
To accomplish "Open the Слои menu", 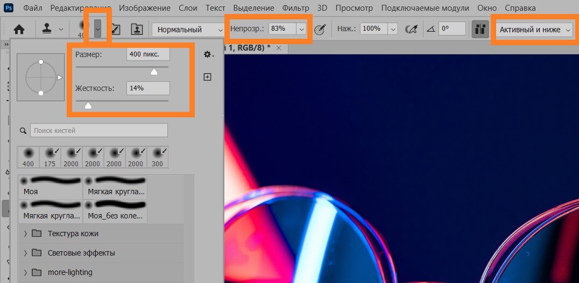I will [188, 8].
